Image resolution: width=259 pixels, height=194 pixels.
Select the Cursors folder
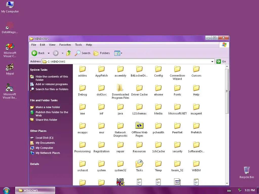(x=196, y=71)
